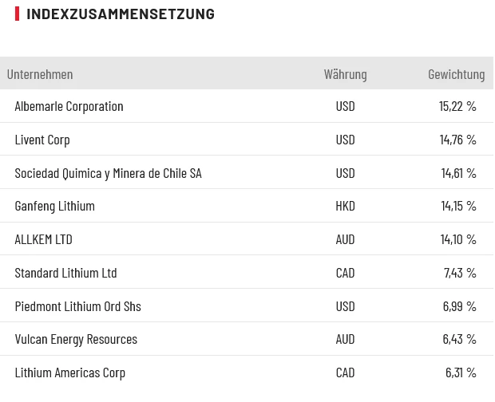This screenshot has width=495, height=402.
Task: Open the Albemarle Corporation entry
Action: (69, 106)
